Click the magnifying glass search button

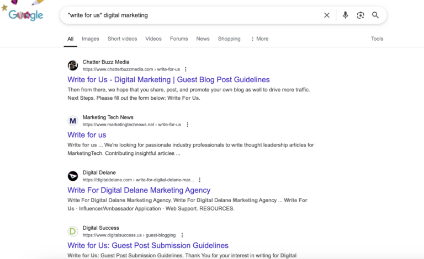[x=375, y=15]
